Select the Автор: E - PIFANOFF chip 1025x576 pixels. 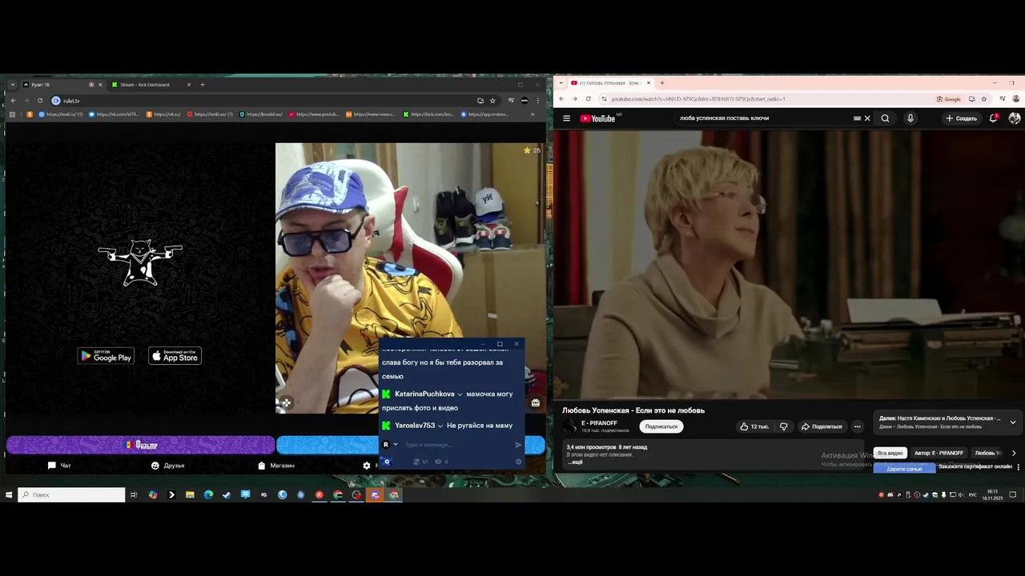click(939, 453)
